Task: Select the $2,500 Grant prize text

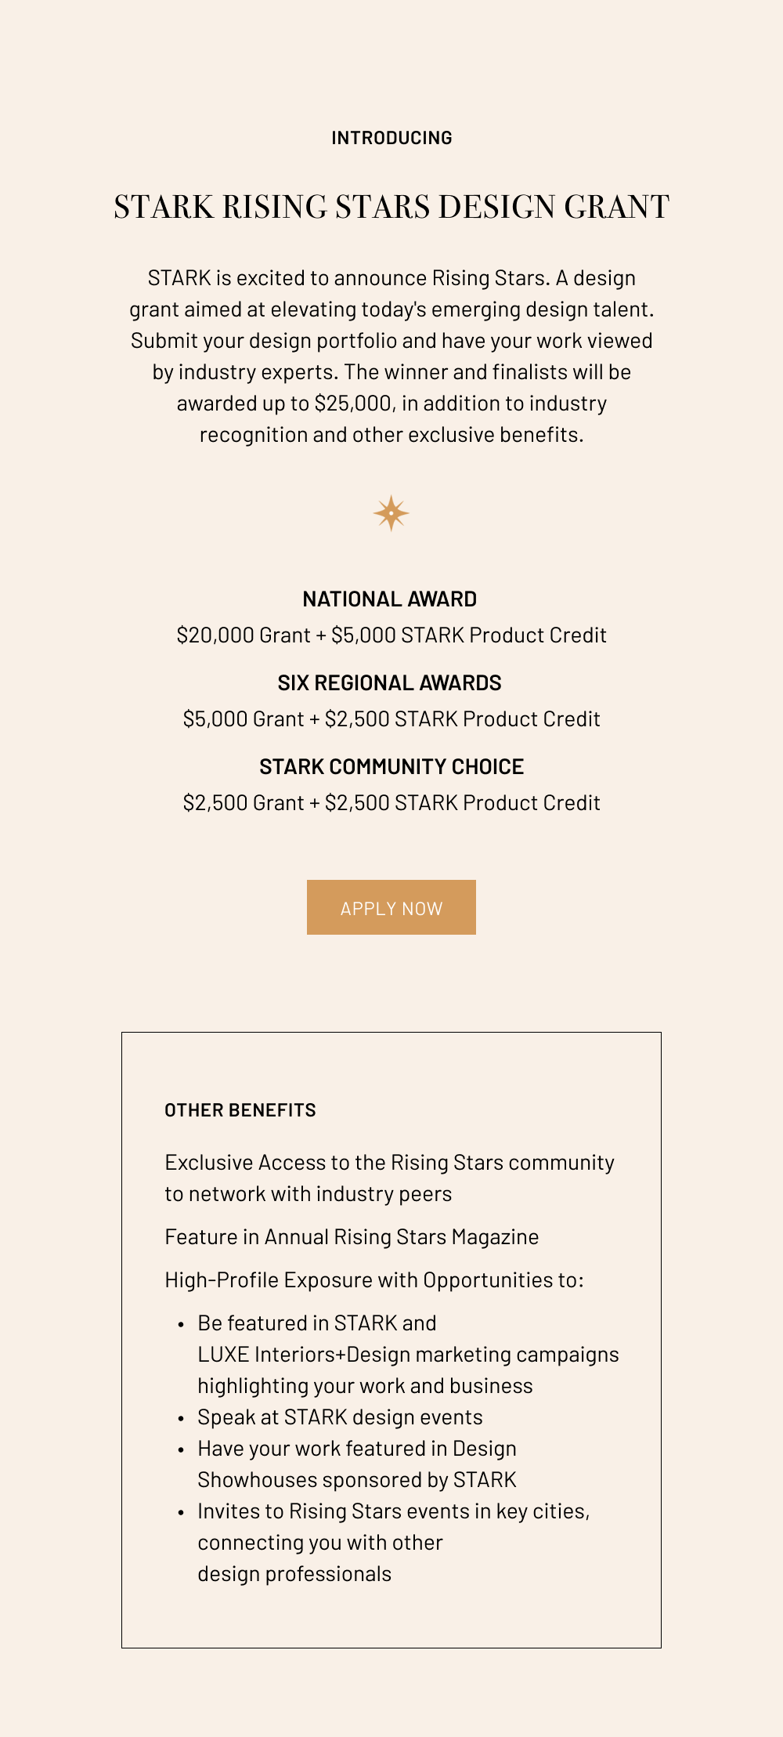Action: pos(391,803)
